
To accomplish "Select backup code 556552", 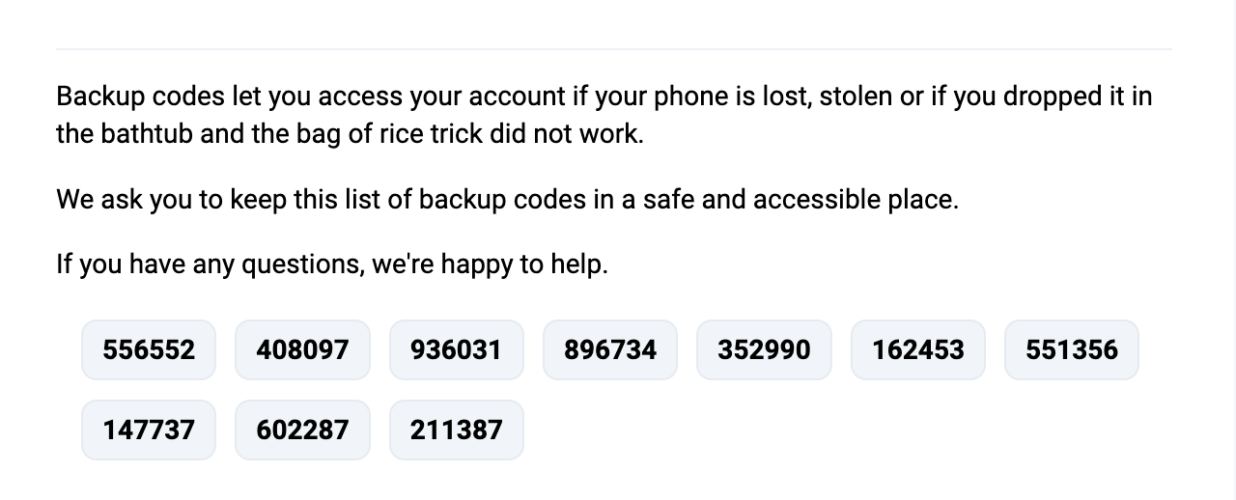I will click(149, 349).
